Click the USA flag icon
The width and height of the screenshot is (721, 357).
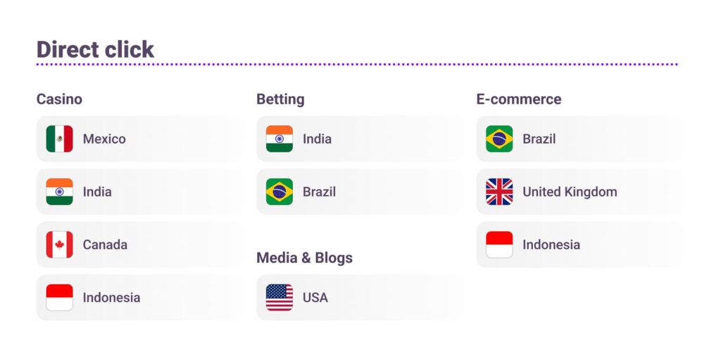click(280, 297)
